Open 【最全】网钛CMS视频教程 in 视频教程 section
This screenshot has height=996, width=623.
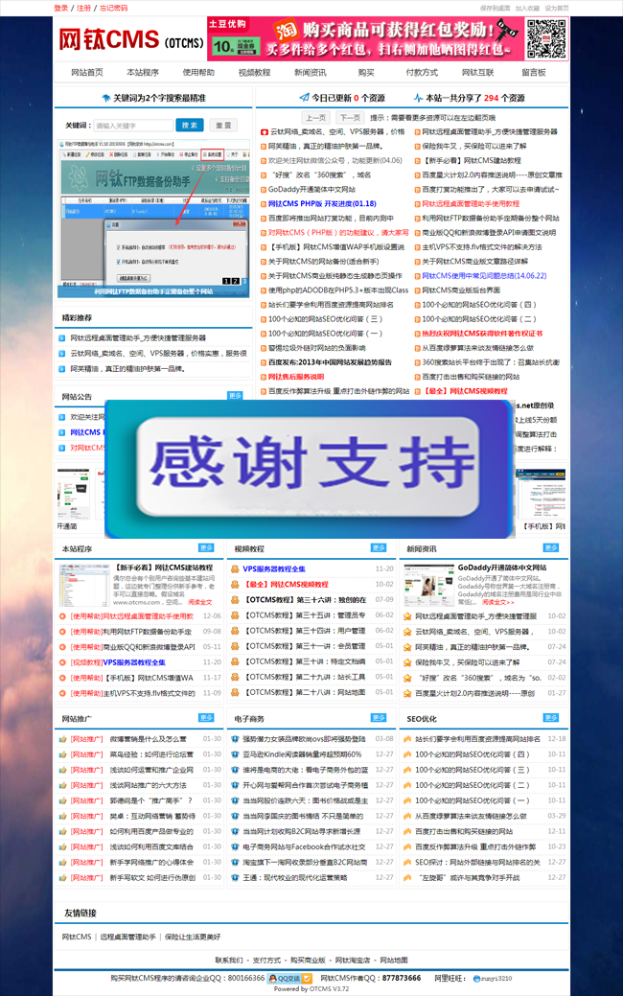pos(287,585)
